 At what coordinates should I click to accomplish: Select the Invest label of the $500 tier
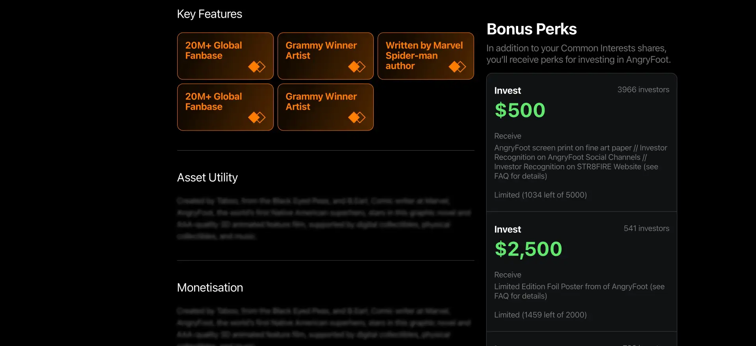(x=508, y=91)
